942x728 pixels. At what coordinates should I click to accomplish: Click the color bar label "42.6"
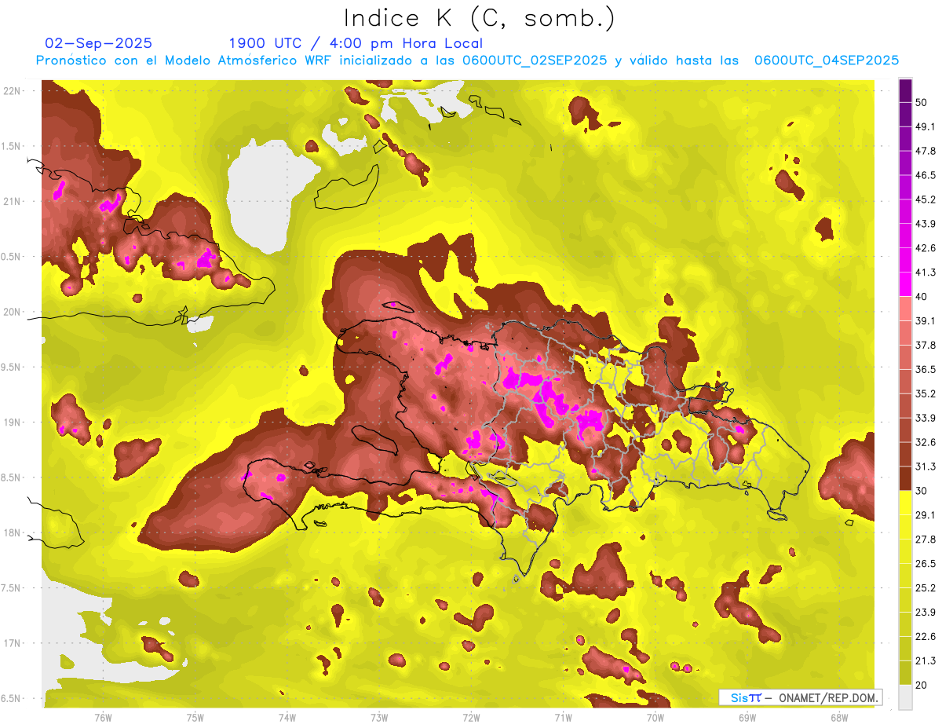click(x=926, y=248)
